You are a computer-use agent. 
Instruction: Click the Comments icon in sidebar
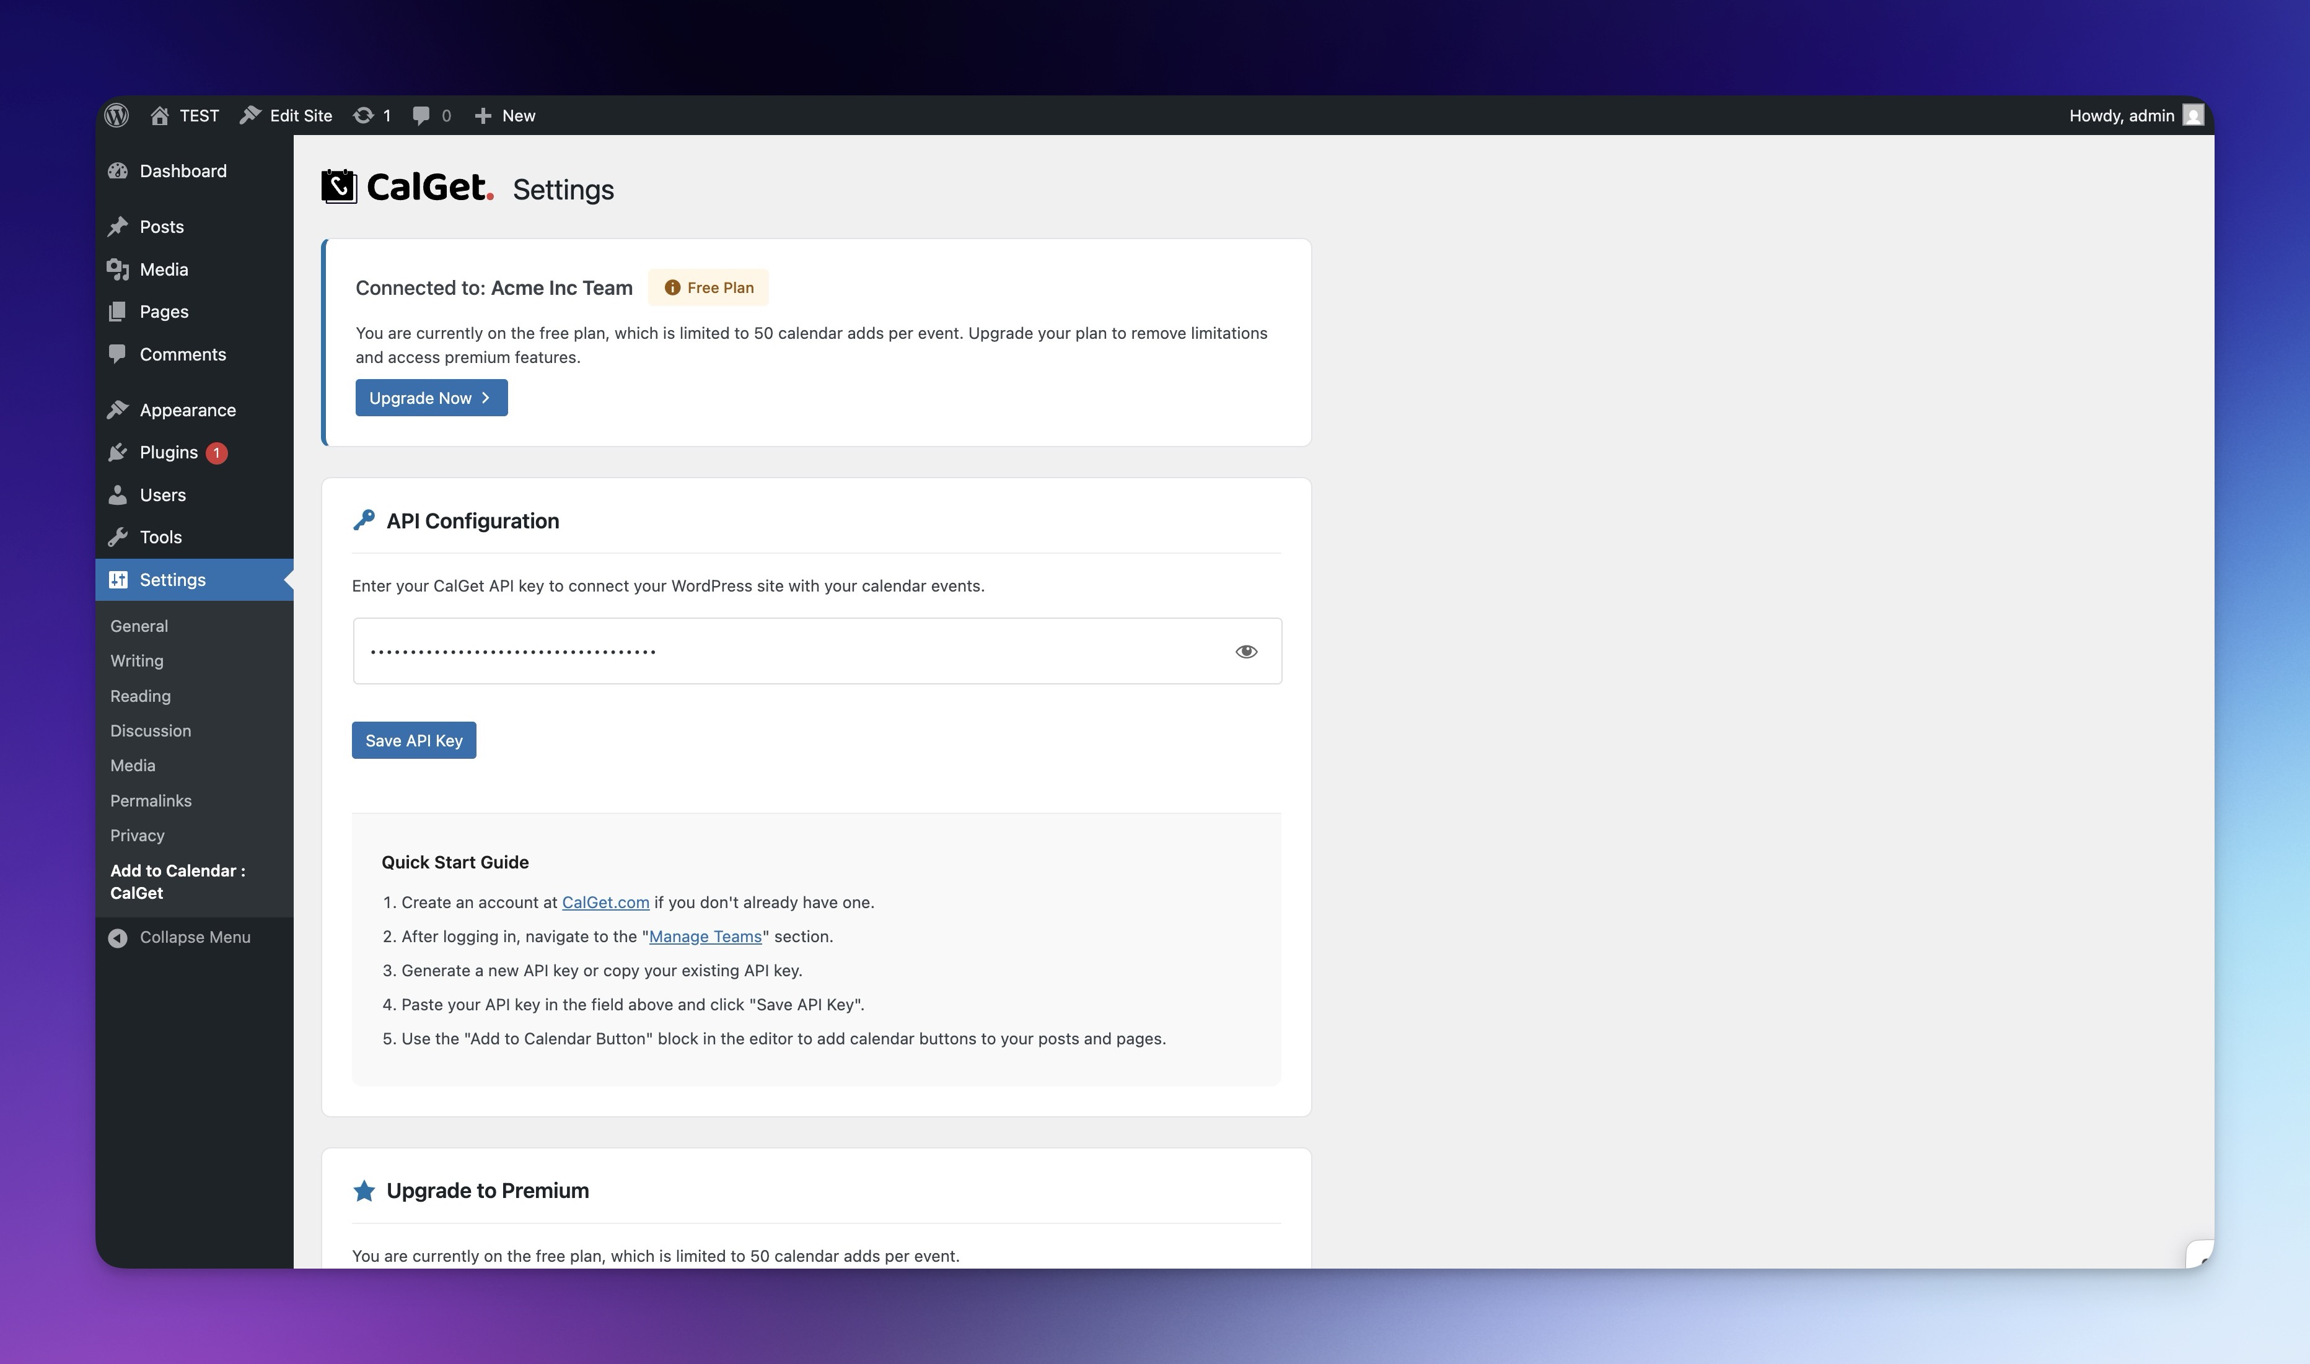(x=118, y=354)
